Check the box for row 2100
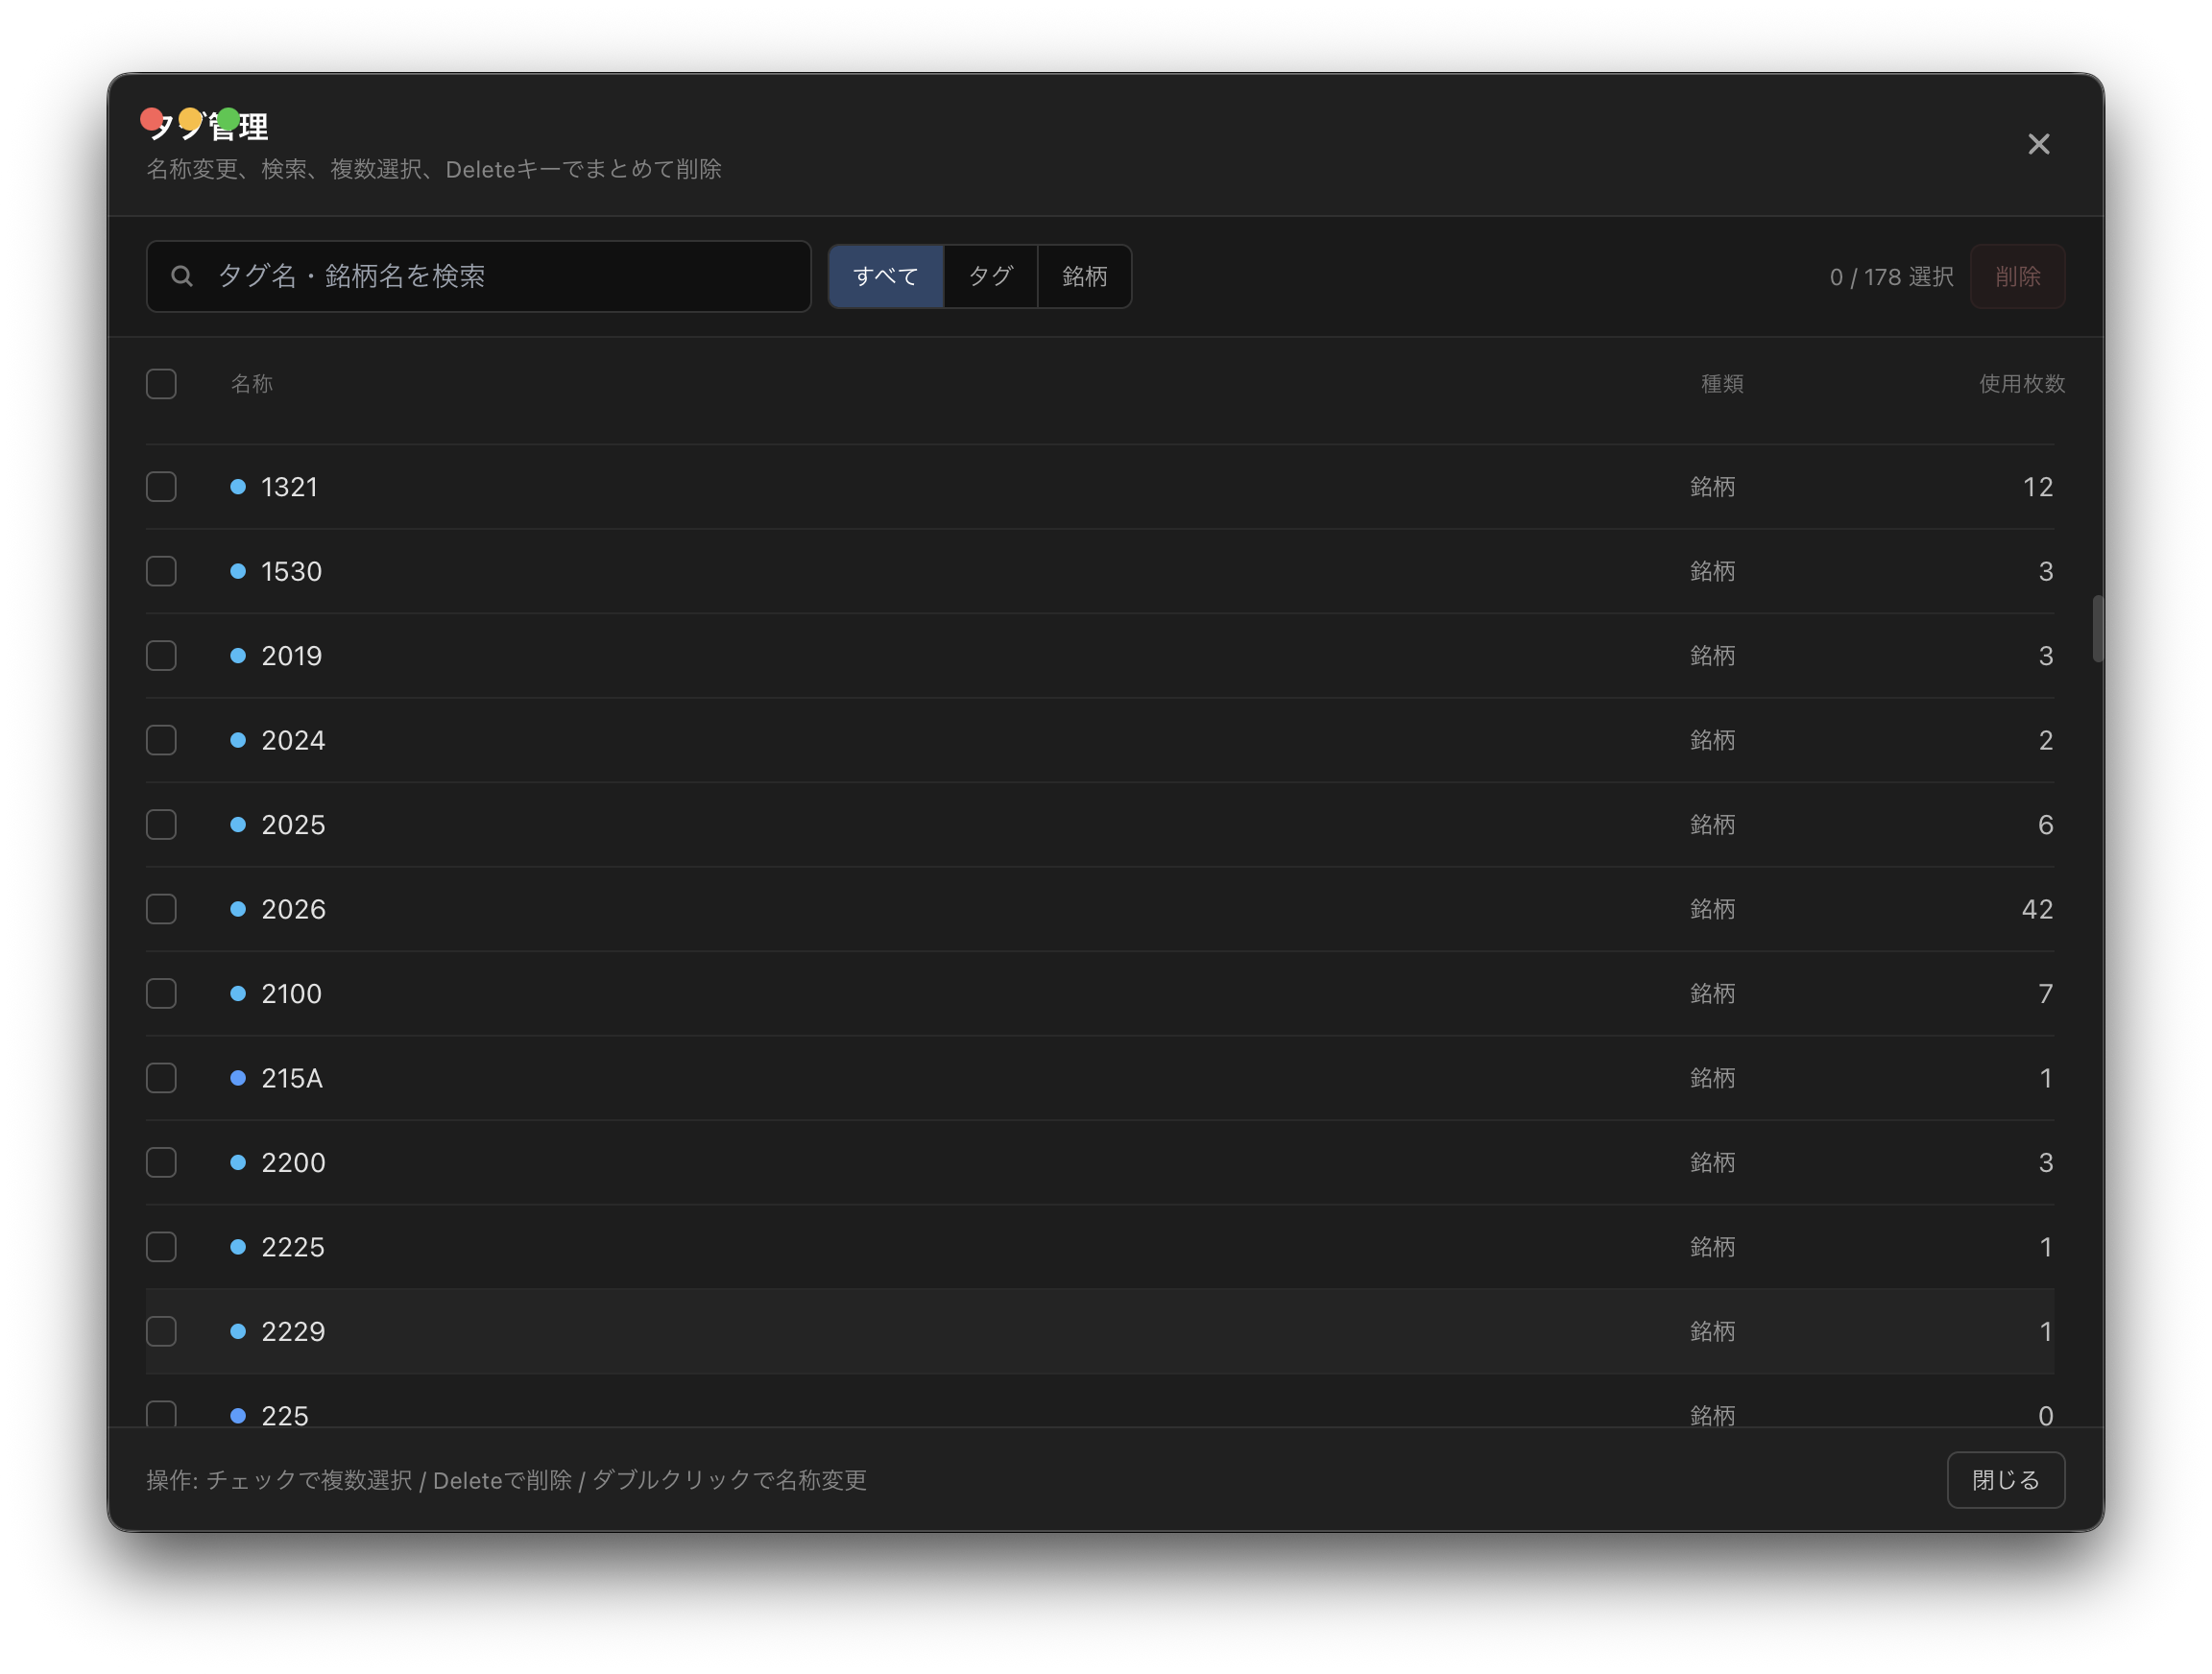Viewport: 2212px width, 1674px height. click(161, 994)
